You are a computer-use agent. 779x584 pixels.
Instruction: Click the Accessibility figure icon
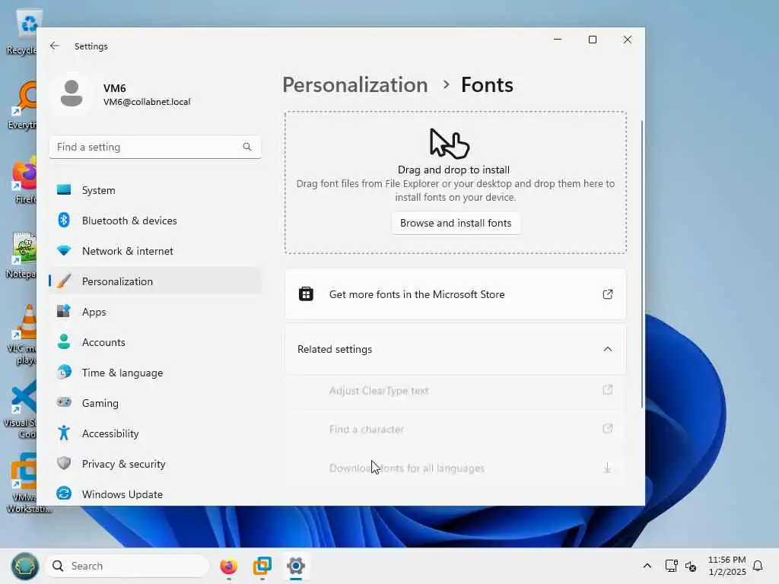[x=64, y=433]
